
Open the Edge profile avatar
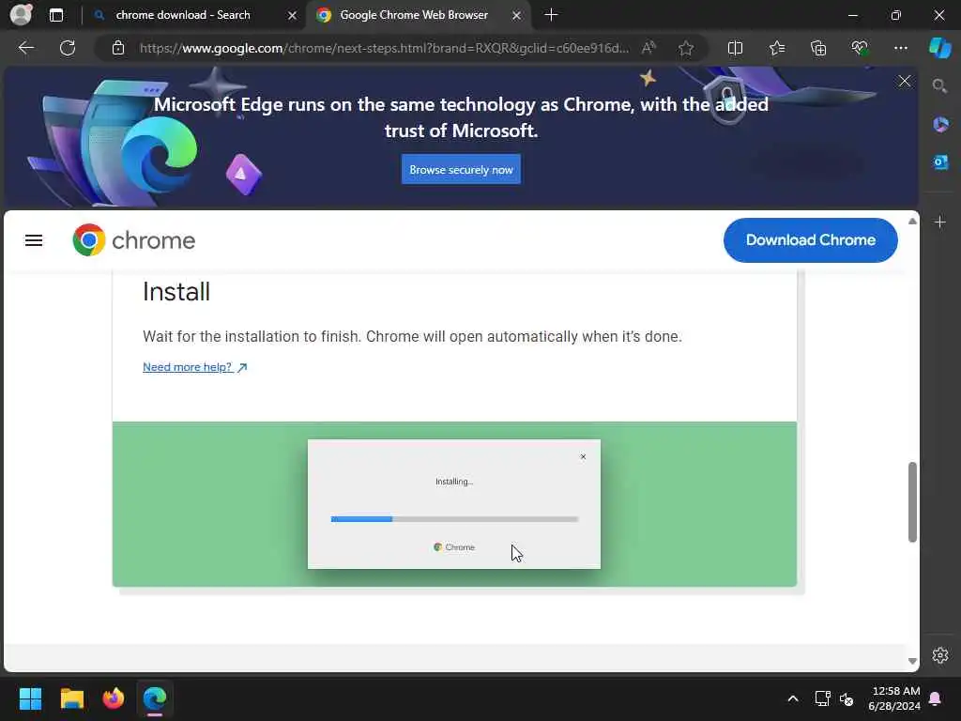coord(21,15)
